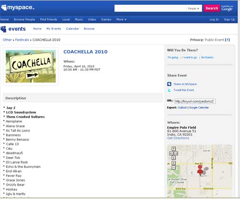Open the People search dropdown
The image size is (240, 199).
(x=193, y=9)
